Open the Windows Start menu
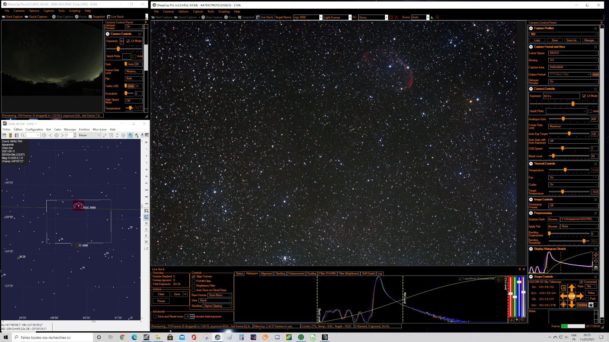609x342 pixels. pos(6,337)
